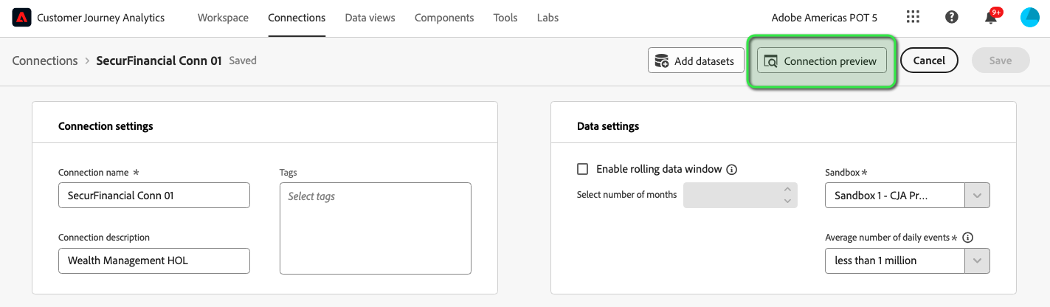1050x307 pixels.
Task: Click the Saved status text
Action: [243, 61]
